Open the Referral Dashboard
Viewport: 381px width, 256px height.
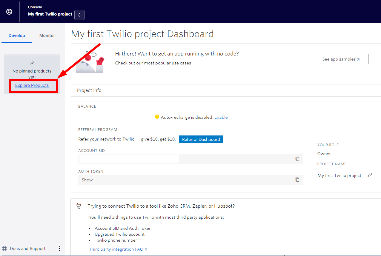[x=201, y=139]
